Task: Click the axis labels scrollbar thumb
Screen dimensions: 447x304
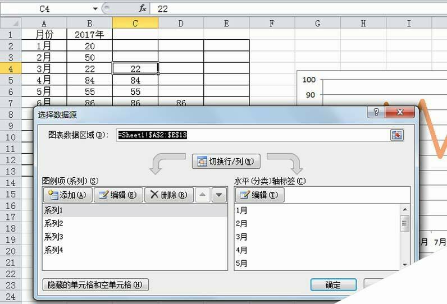Action: 405,224
